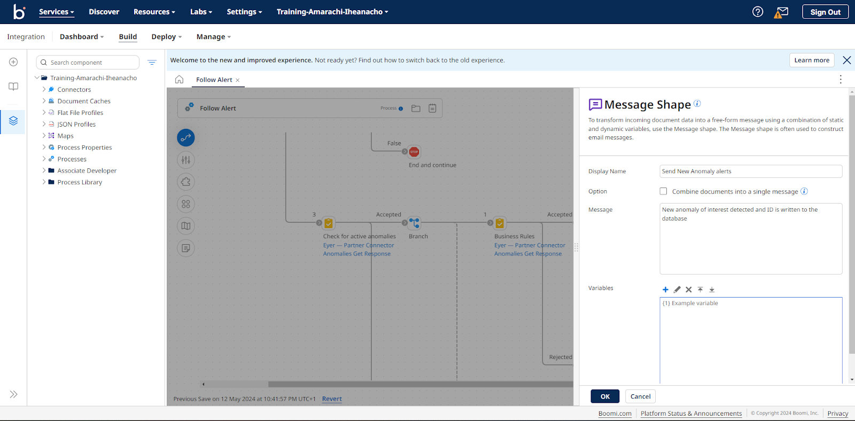Select the note palette icon
Viewport: 855px width, 421px height.
186,248
